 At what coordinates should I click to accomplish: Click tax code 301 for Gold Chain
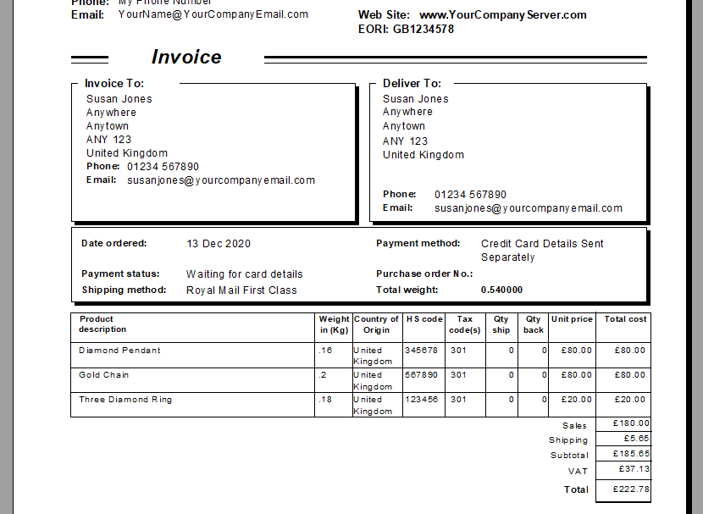458,374
